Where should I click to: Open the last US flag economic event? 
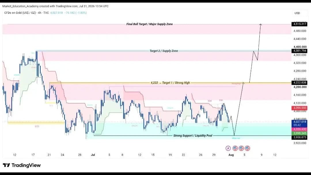[247, 148]
